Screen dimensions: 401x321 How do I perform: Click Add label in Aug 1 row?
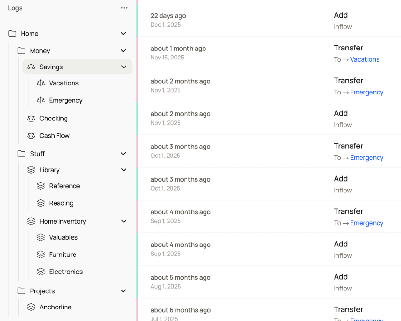[341, 277]
